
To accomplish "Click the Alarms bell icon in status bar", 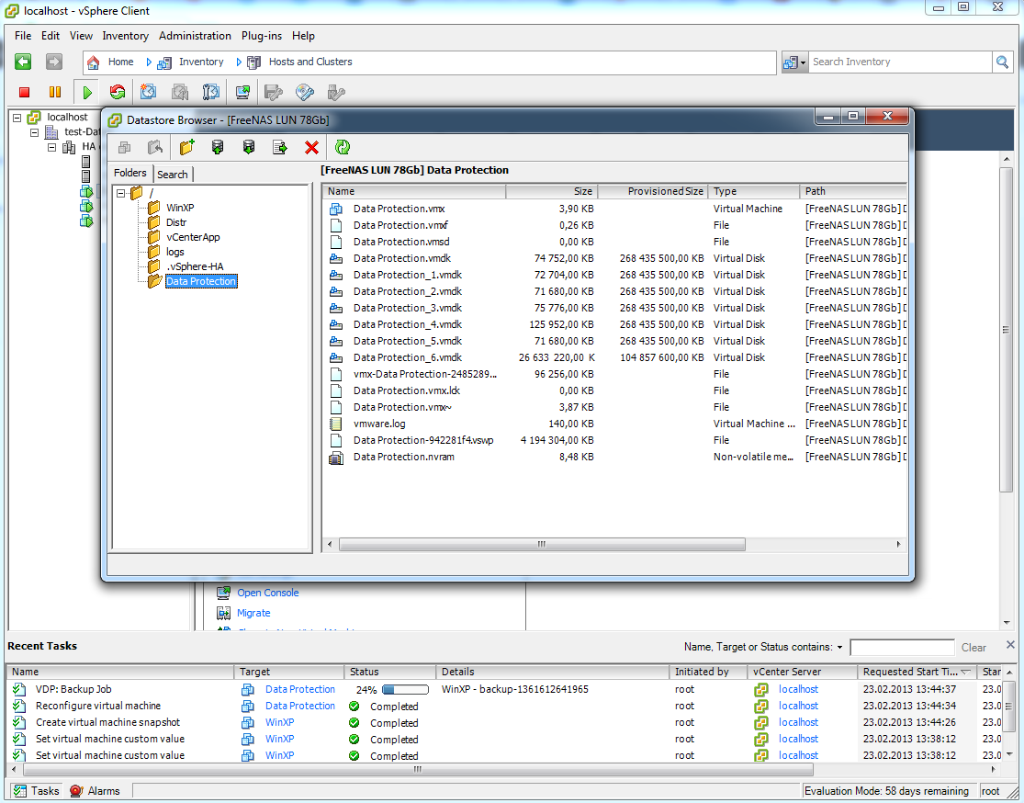I will point(75,791).
